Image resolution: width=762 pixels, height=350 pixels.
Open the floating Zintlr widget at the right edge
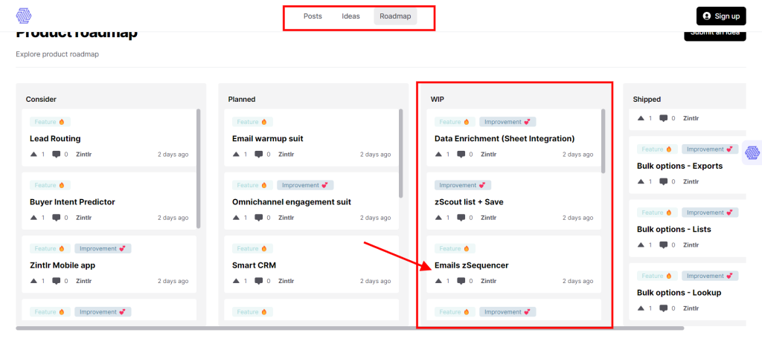pos(752,153)
